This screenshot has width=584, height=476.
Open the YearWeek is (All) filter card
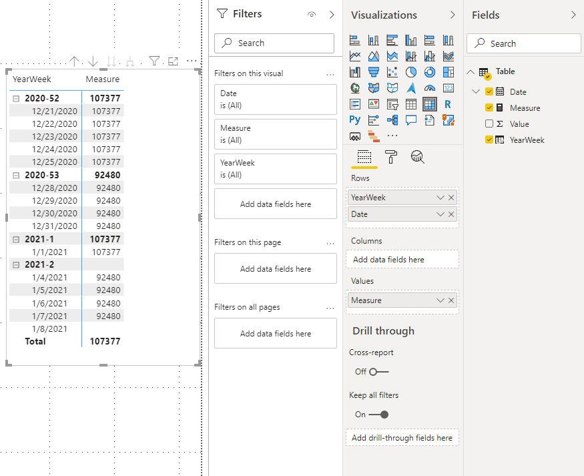[x=276, y=169]
